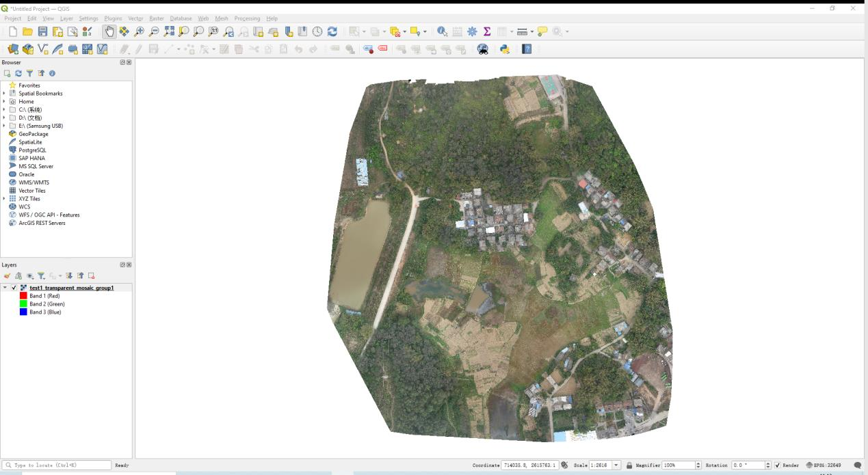
Task: Open the Processing menu
Action: point(246,18)
